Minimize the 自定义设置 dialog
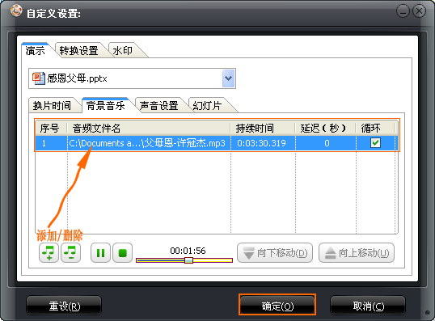This screenshot has width=435, height=321. (x=403, y=11)
